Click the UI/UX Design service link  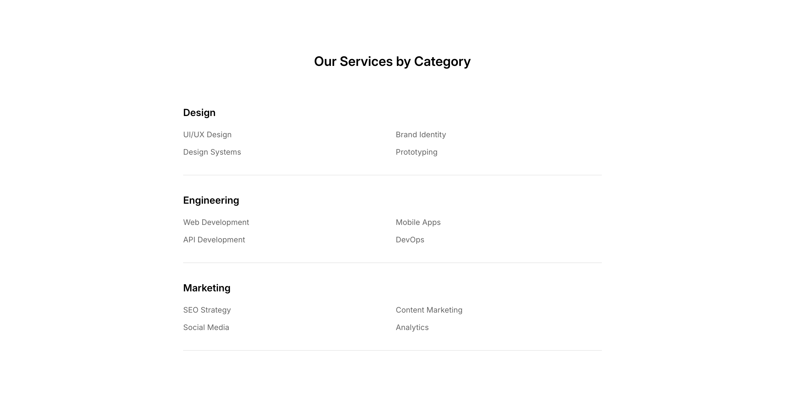(x=207, y=135)
